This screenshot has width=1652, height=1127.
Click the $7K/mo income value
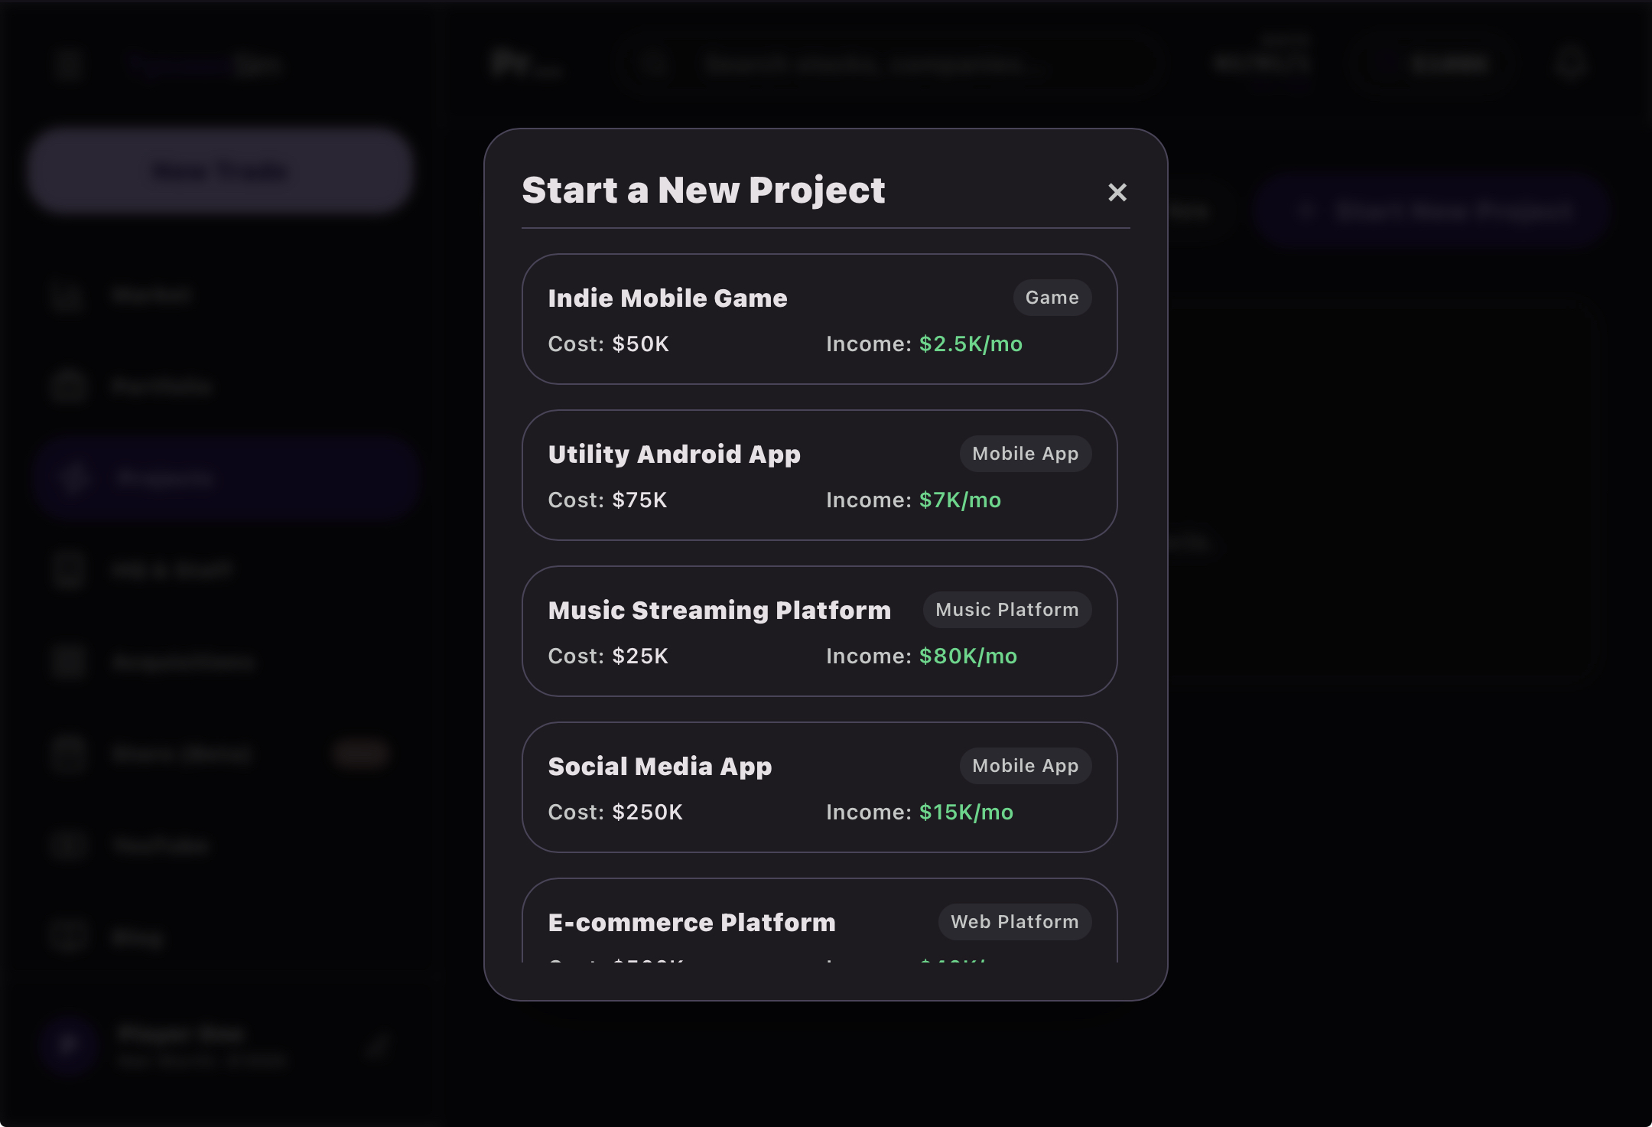959,500
